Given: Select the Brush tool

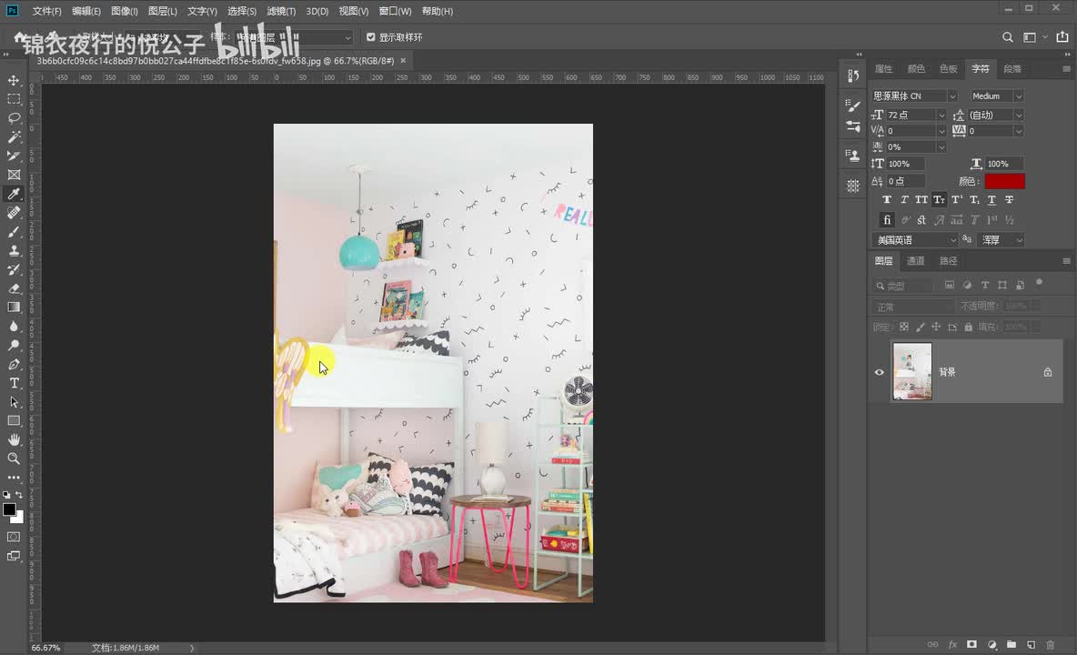Looking at the screenshot, I should (x=14, y=231).
